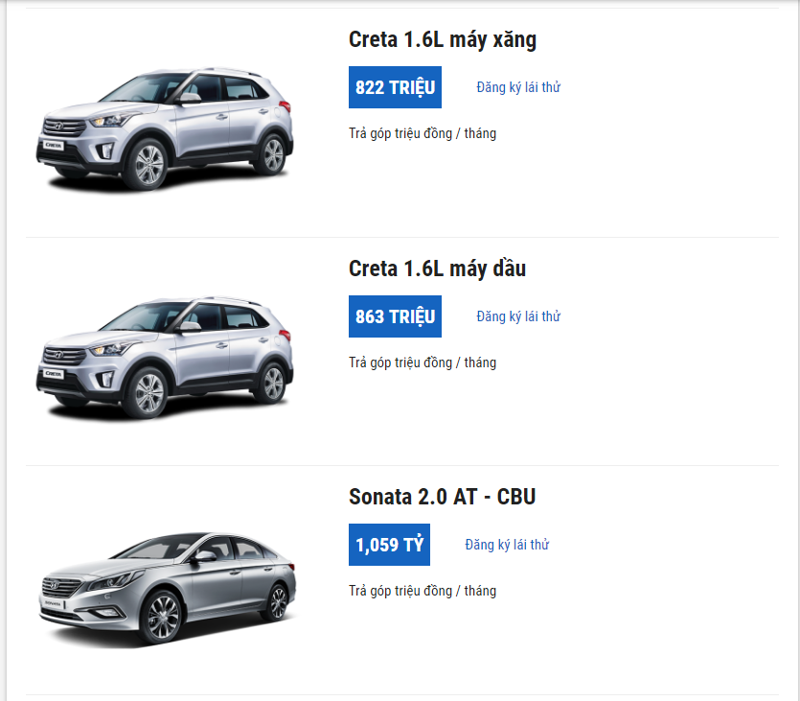800x701 pixels.
Task: Click the 822 TRIỆU price button
Action: click(395, 87)
